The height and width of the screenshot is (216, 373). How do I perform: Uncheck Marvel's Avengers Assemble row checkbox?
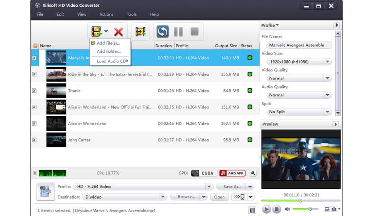pos(34,58)
